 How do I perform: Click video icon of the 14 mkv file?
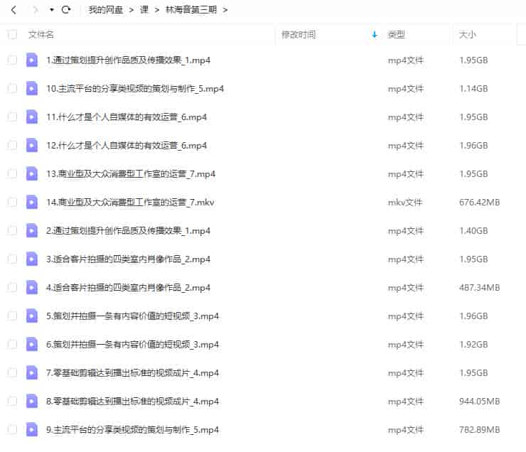pos(32,203)
